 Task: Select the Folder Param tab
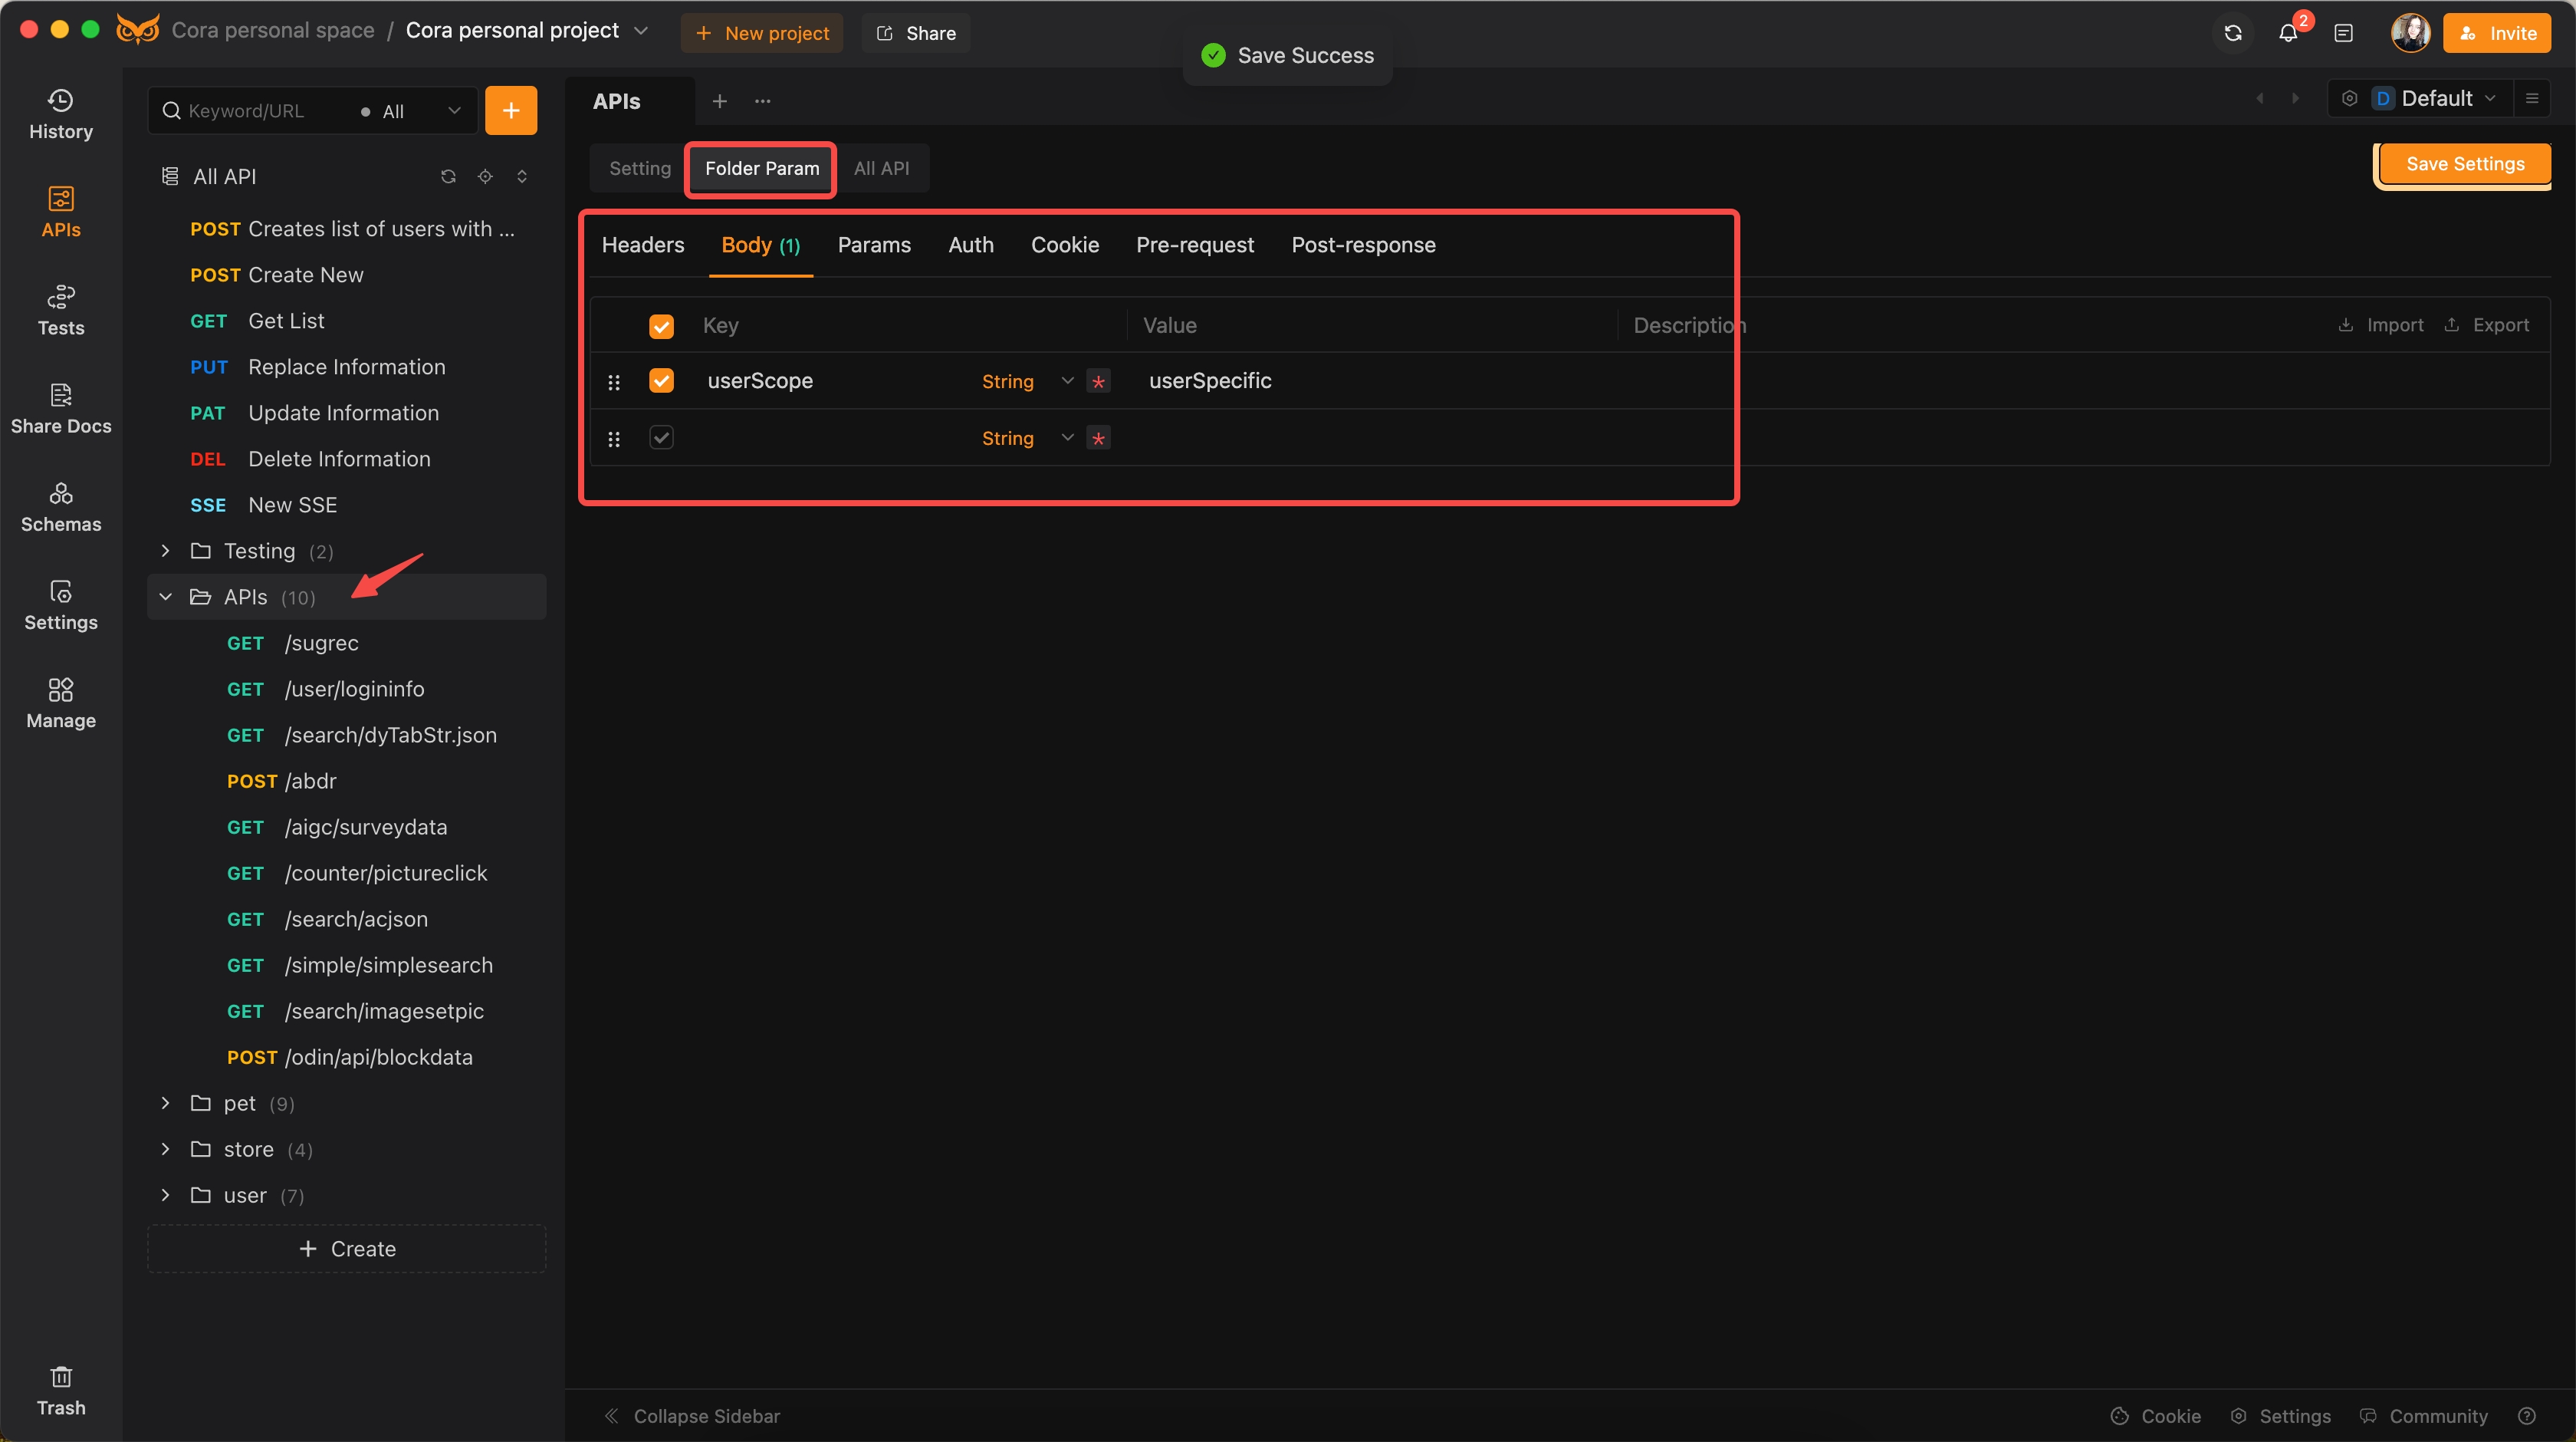761,168
